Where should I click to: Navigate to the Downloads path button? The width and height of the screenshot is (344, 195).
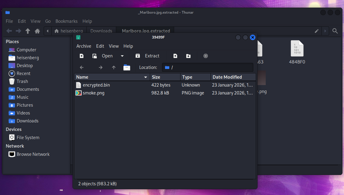pos(101,31)
